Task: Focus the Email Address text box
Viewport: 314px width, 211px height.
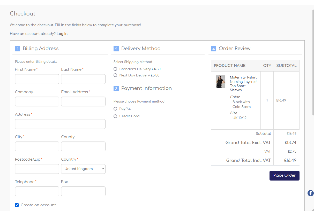Action: [x=83, y=101]
